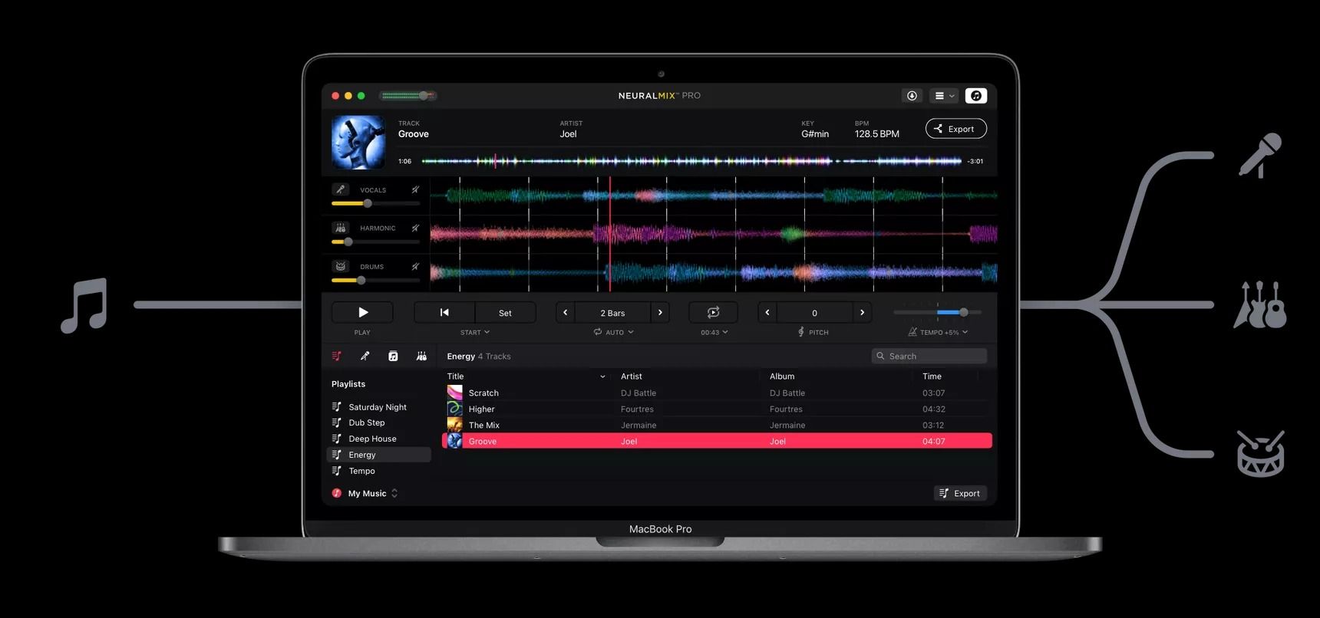The width and height of the screenshot is (1320, 618).
Task: Expand the 00:43 time dropdown
Action: click(714, 332)
